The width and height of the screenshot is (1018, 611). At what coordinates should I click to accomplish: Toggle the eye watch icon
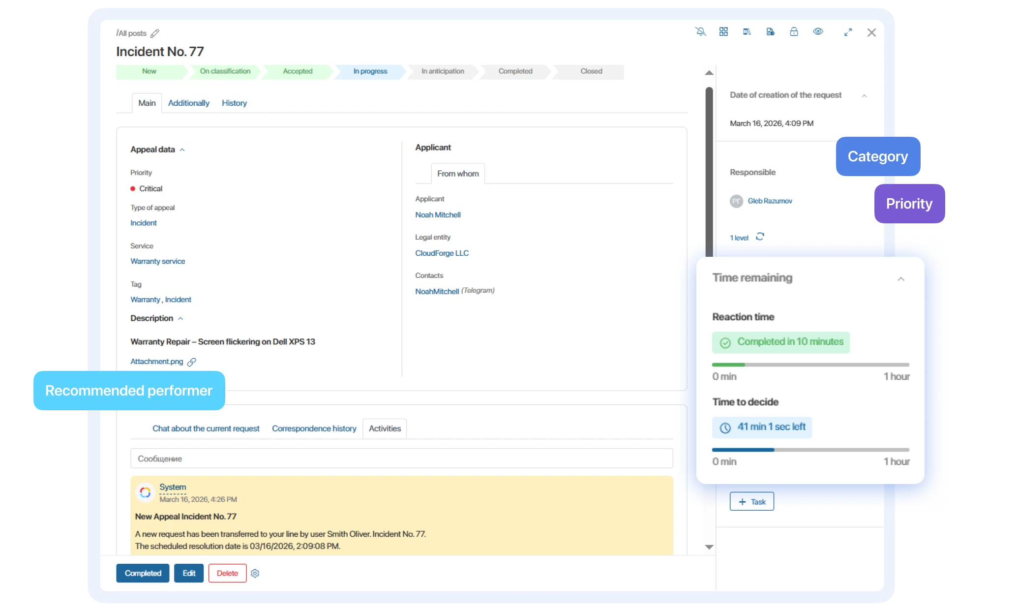(818, 31)
